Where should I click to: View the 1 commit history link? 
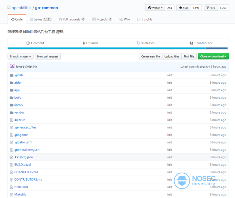point(35,43)
